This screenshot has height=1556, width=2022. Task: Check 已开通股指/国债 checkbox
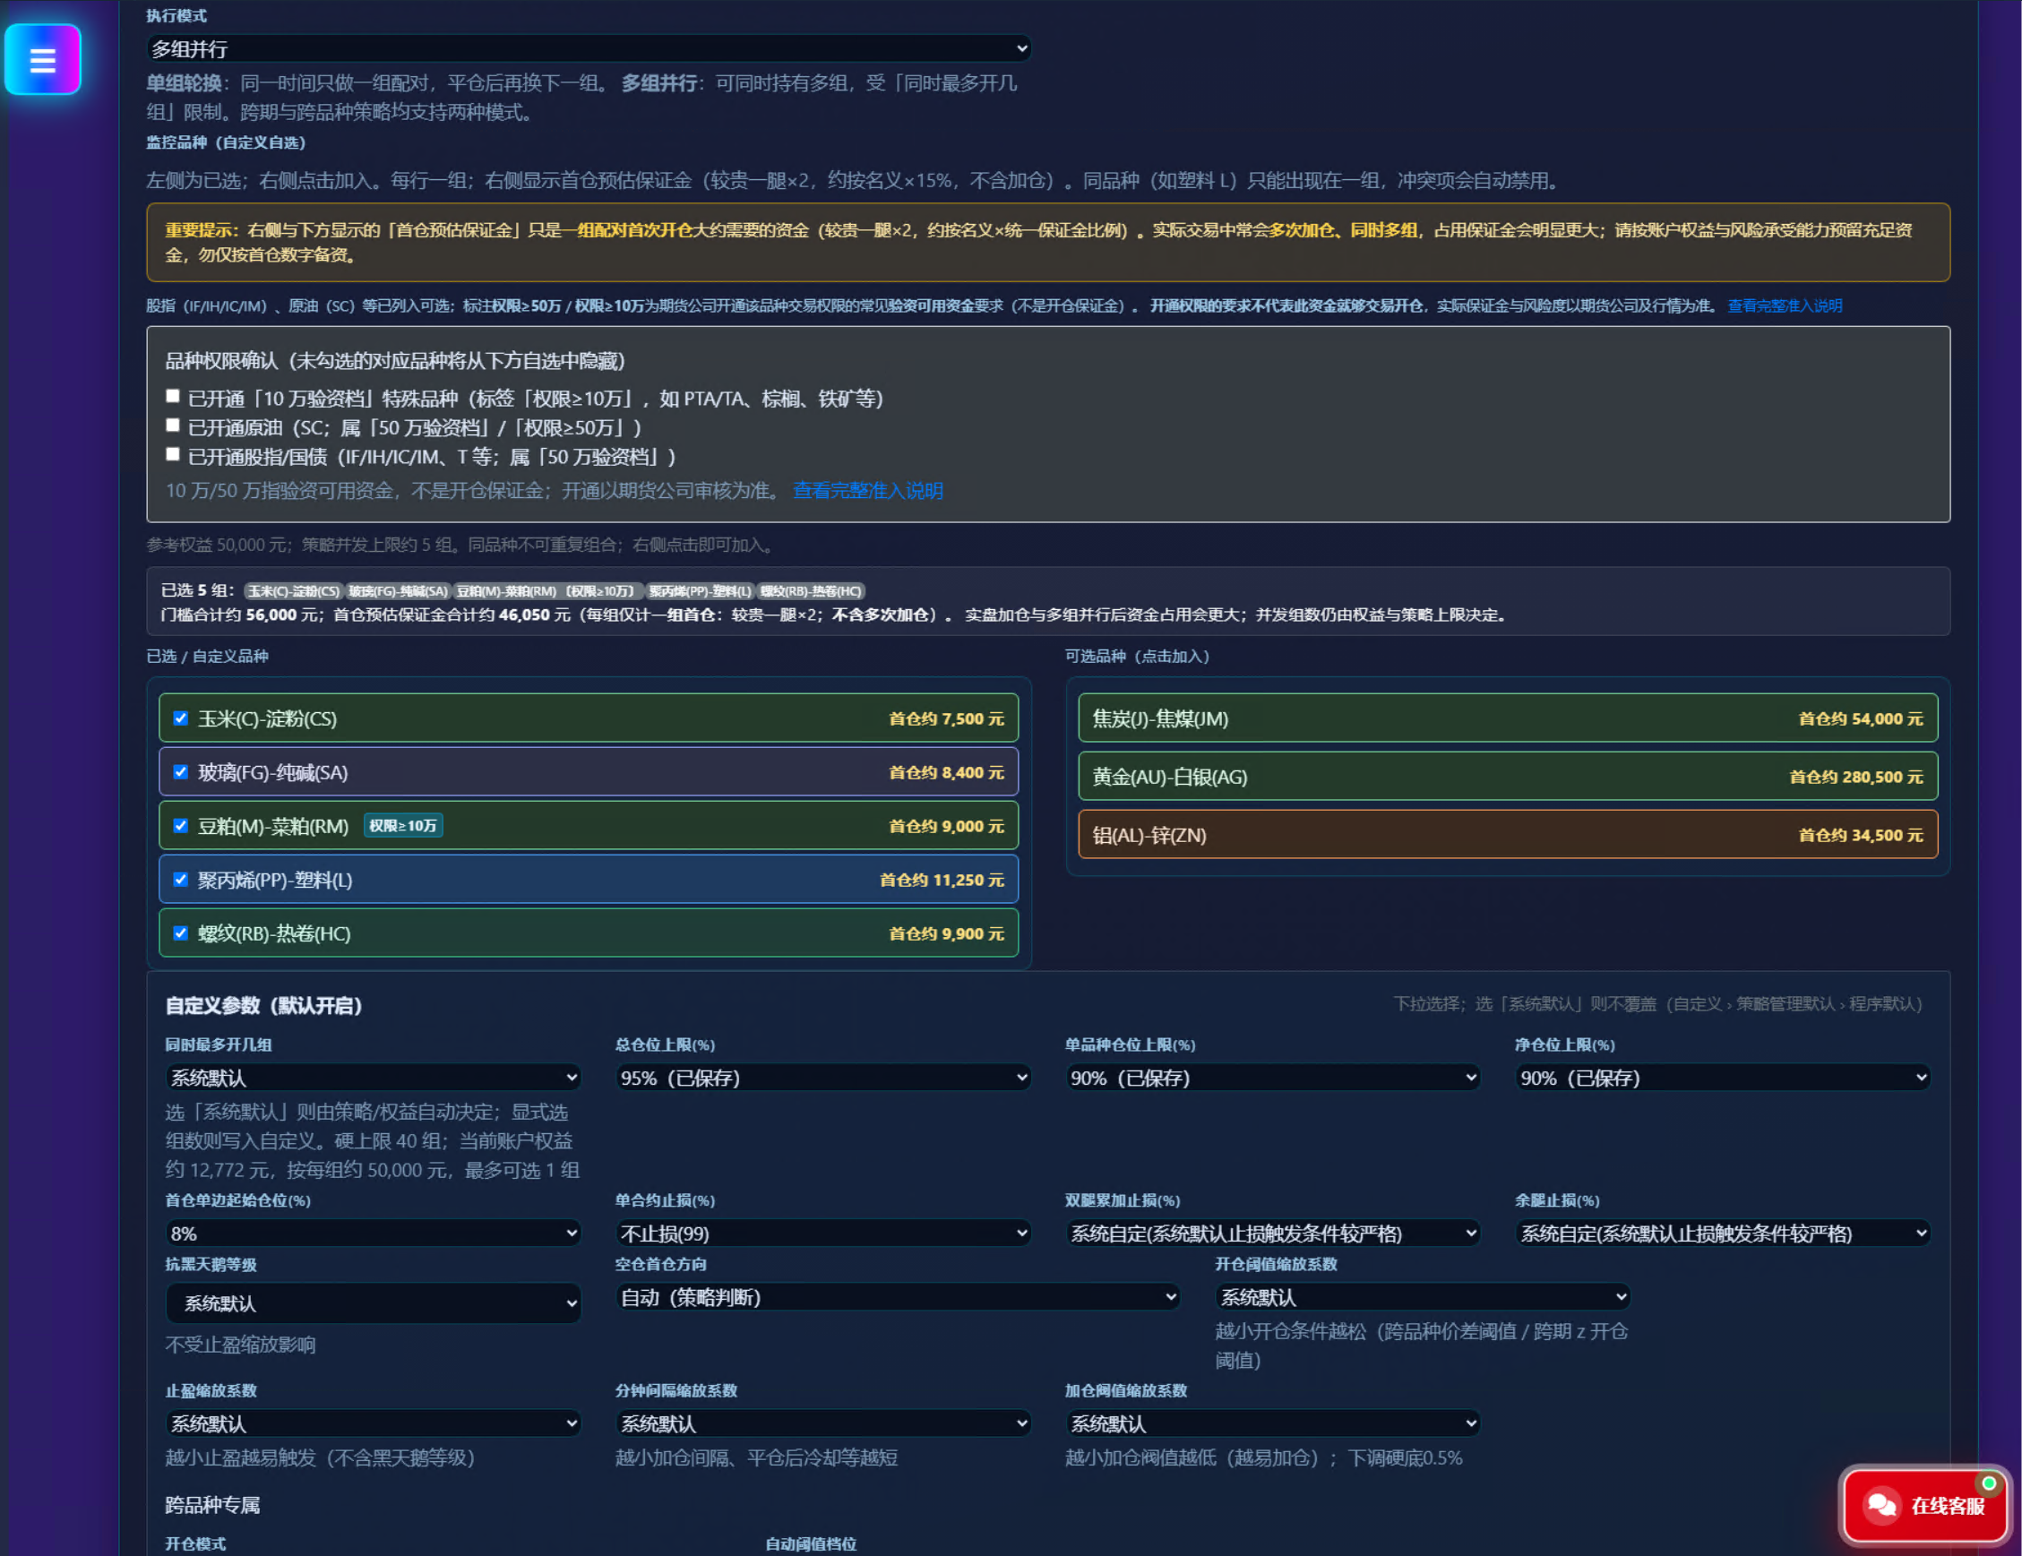172,454
